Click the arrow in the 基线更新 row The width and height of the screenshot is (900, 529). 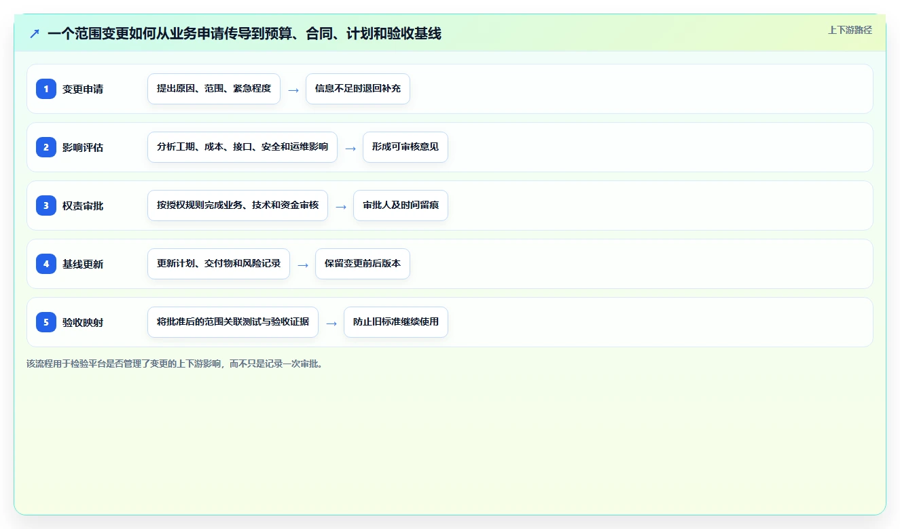[303, 264]
